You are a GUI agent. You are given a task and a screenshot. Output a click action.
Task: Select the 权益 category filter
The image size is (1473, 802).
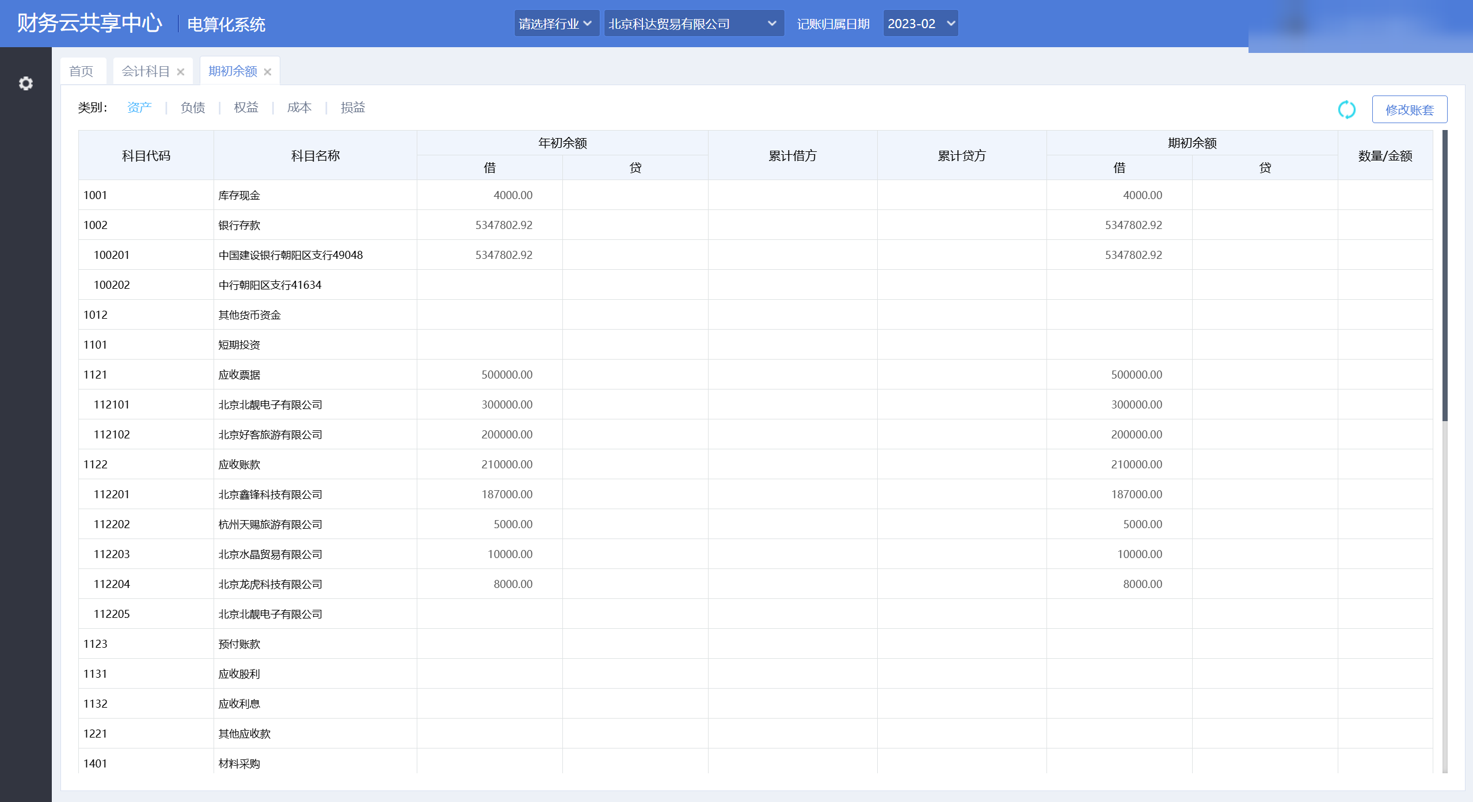tap(246, 108)
